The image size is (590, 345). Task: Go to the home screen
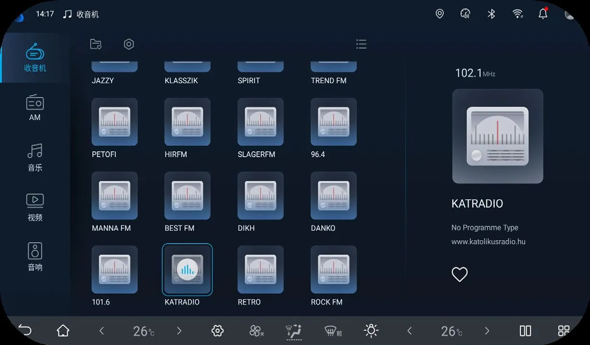point(63,331)
